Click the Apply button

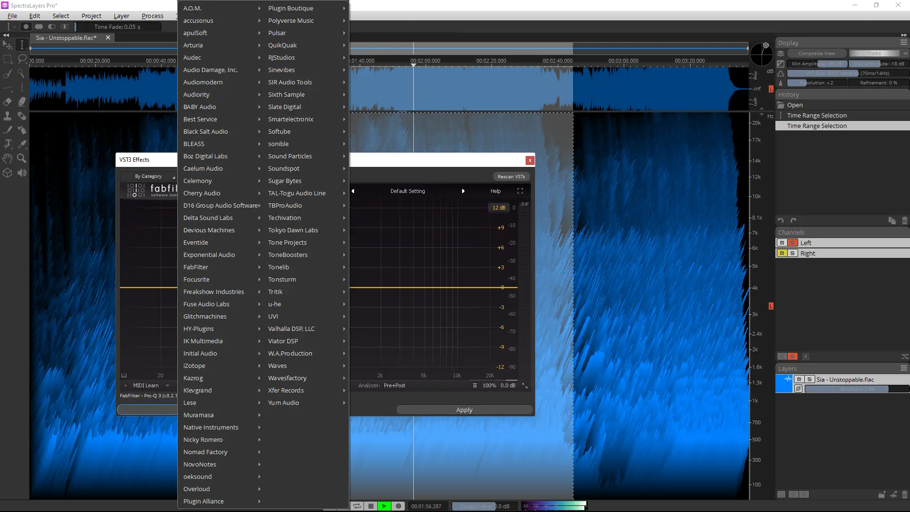[464, 410]
